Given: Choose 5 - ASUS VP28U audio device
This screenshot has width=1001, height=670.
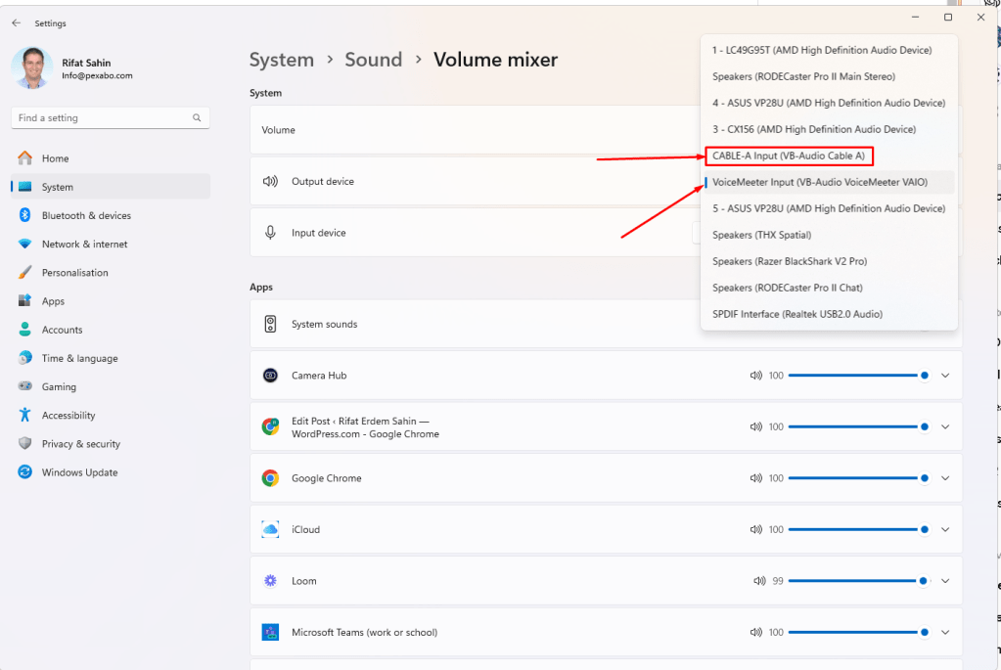Looking at the screenshot, I should [829, 208].
